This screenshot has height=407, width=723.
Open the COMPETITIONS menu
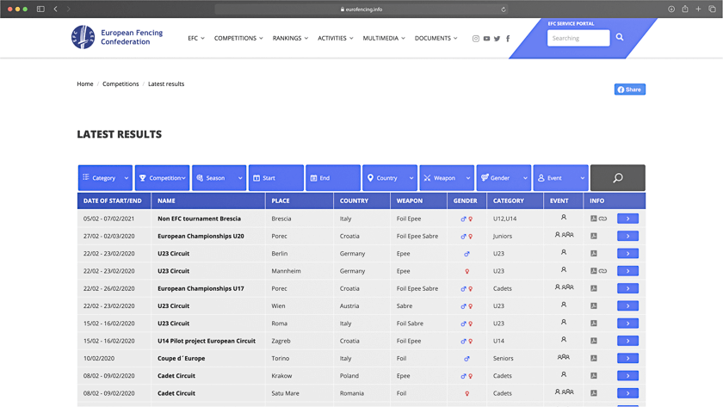[238, 39]
